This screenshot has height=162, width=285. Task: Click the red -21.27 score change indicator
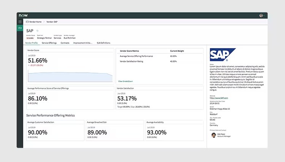coord(36,65)
